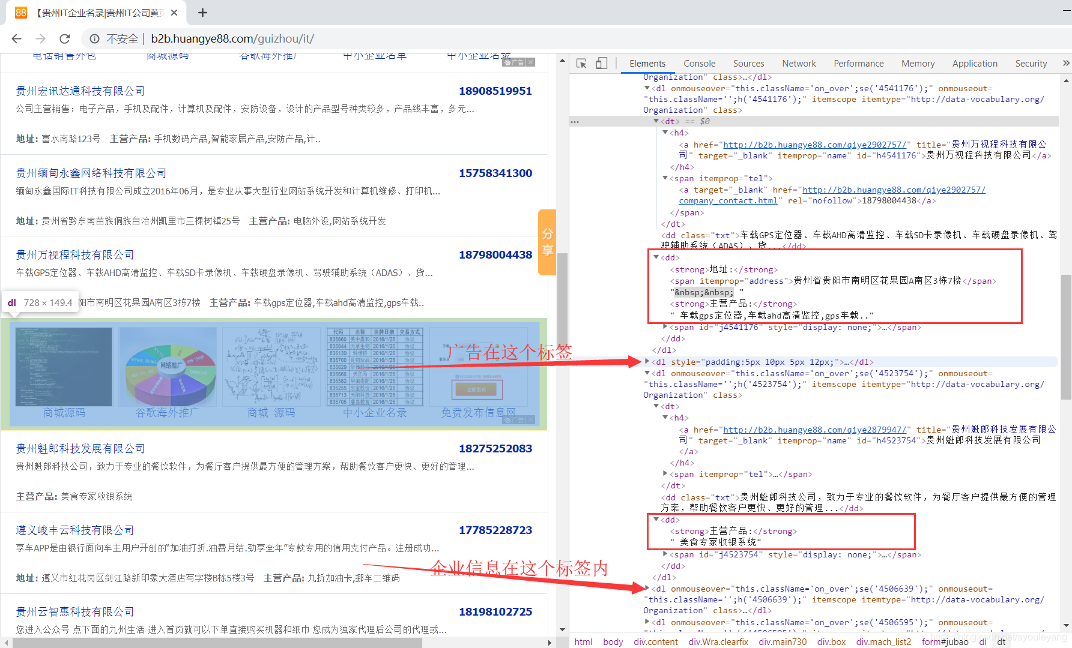Select html in DevTools breadcrumb
The width and height of the screenshot is (1072, 648).
coord(583,641)
